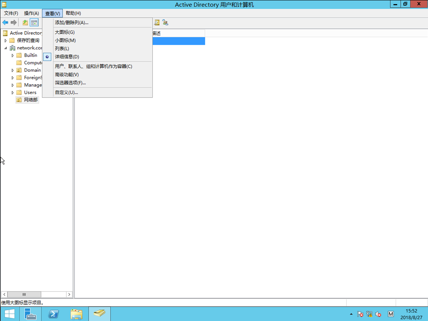Open the find objects toolbar icon

[157, 22]
